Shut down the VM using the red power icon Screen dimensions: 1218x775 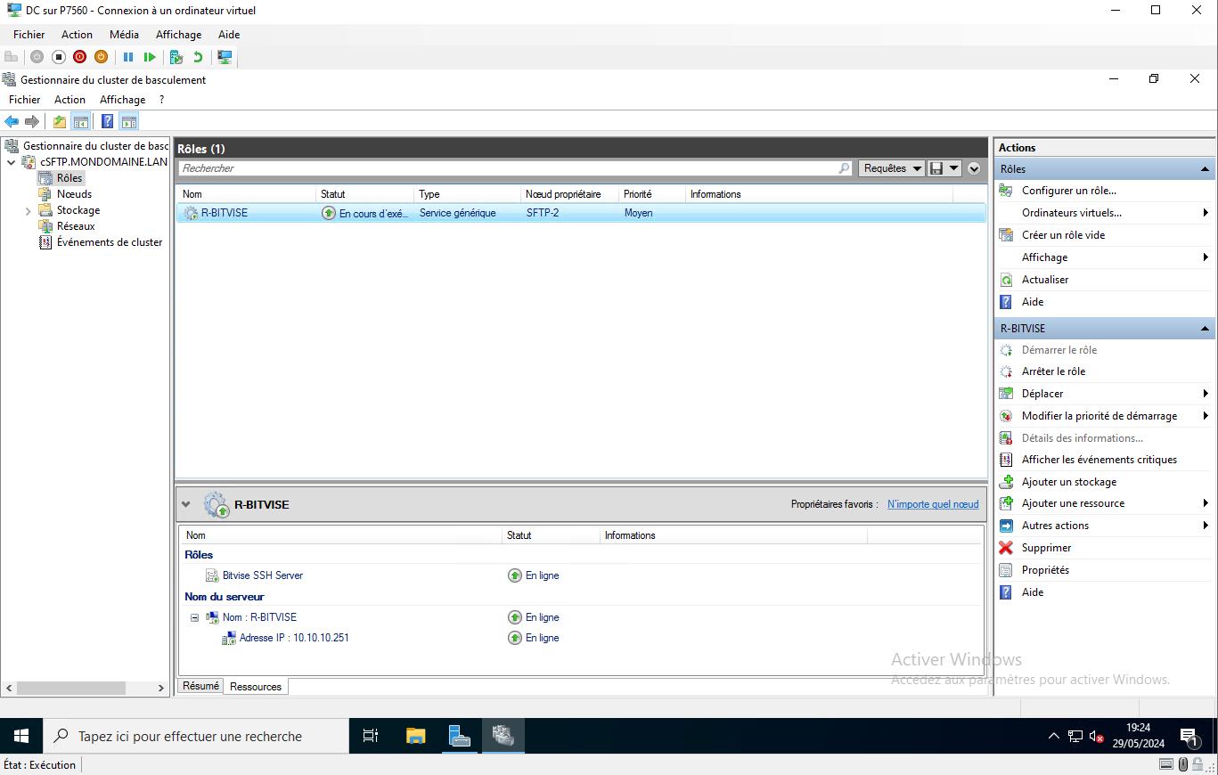coord(80,57)
